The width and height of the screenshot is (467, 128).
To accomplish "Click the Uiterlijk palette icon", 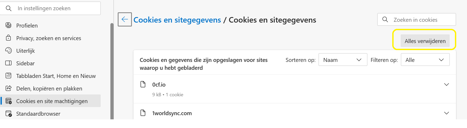I will click(x=8, y=50).
